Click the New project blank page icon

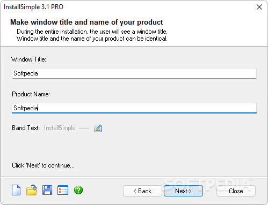(16, 190)
